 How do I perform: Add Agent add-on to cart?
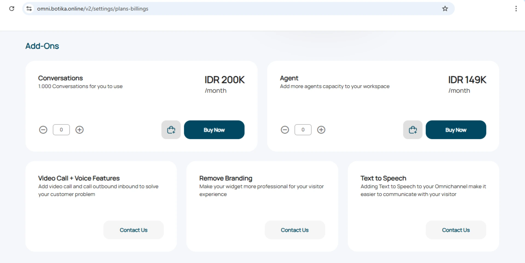413,130
